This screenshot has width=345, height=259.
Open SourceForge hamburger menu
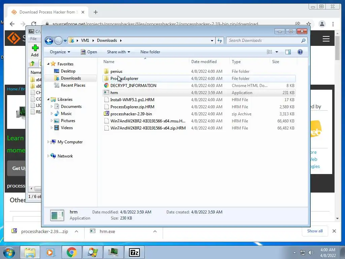(x=326, y=39)
